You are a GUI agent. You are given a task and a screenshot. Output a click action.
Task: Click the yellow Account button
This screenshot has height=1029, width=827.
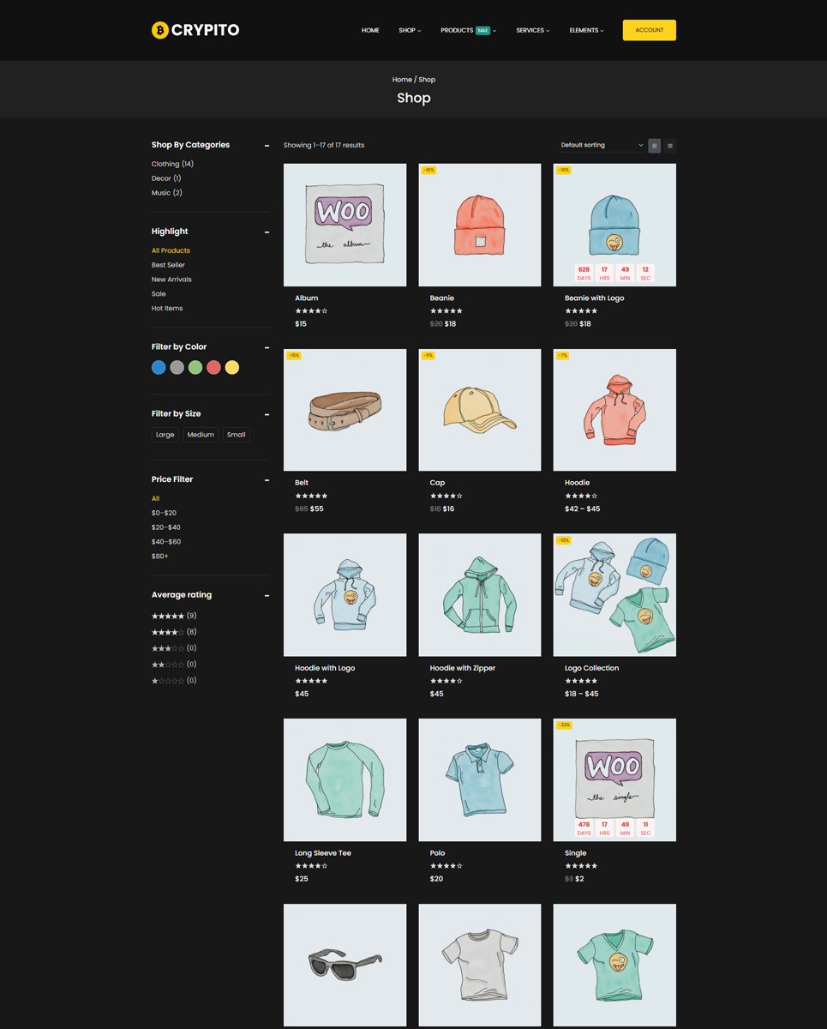coord(649,30)
